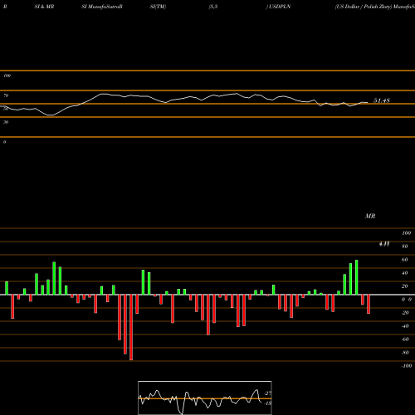The width and height of the screenshot is (415, 415).
Task: Click the '(5,5' parameter text in header
Action: pos(213,7)
